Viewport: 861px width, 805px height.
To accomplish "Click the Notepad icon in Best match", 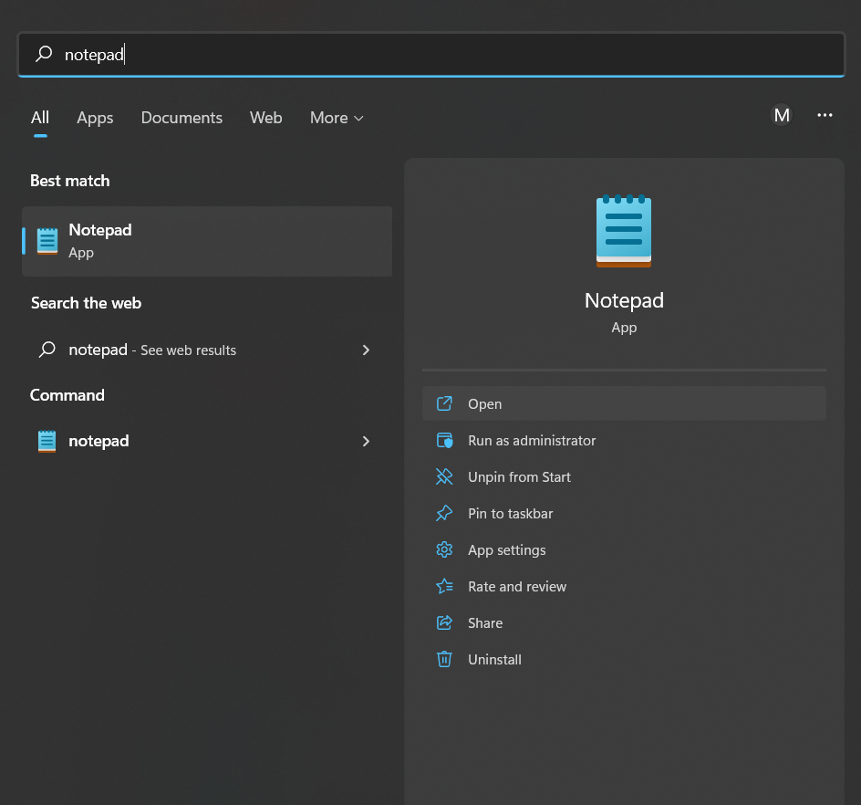I will click(x=47, y=241).
